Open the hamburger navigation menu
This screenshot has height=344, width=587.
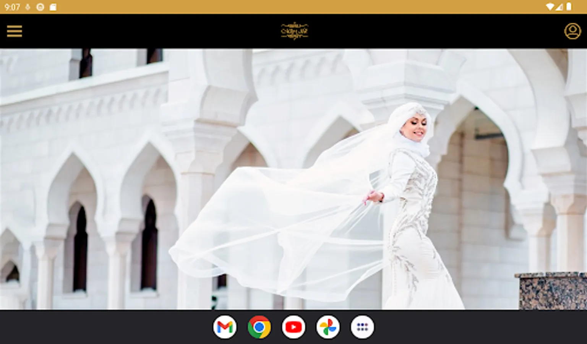(15, 31)
